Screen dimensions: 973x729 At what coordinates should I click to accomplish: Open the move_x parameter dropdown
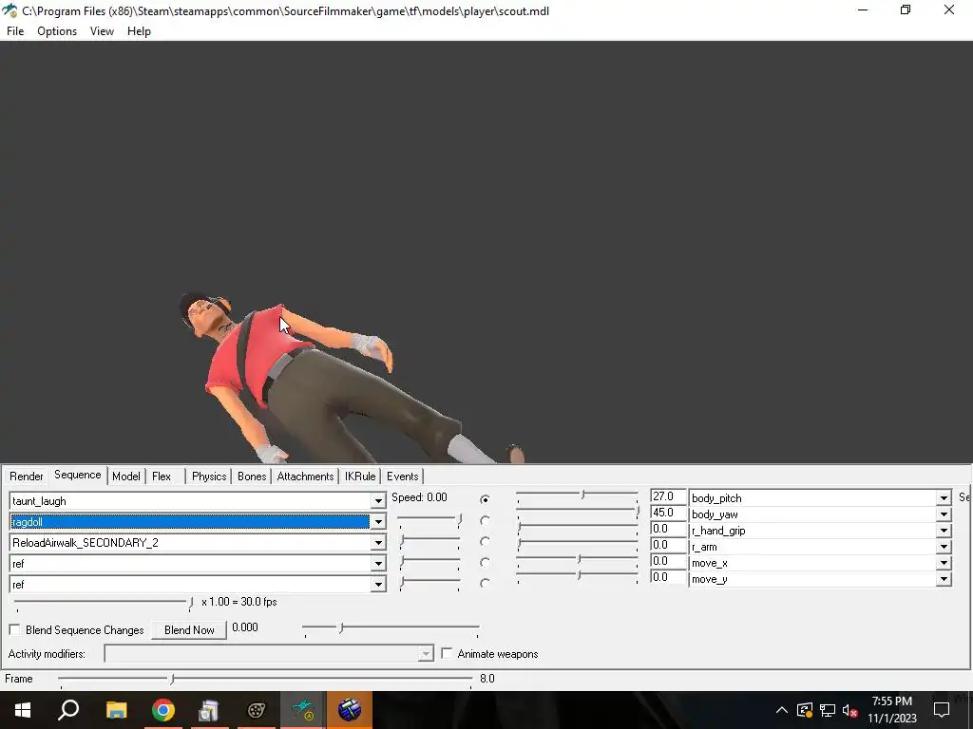coord(944,563)
